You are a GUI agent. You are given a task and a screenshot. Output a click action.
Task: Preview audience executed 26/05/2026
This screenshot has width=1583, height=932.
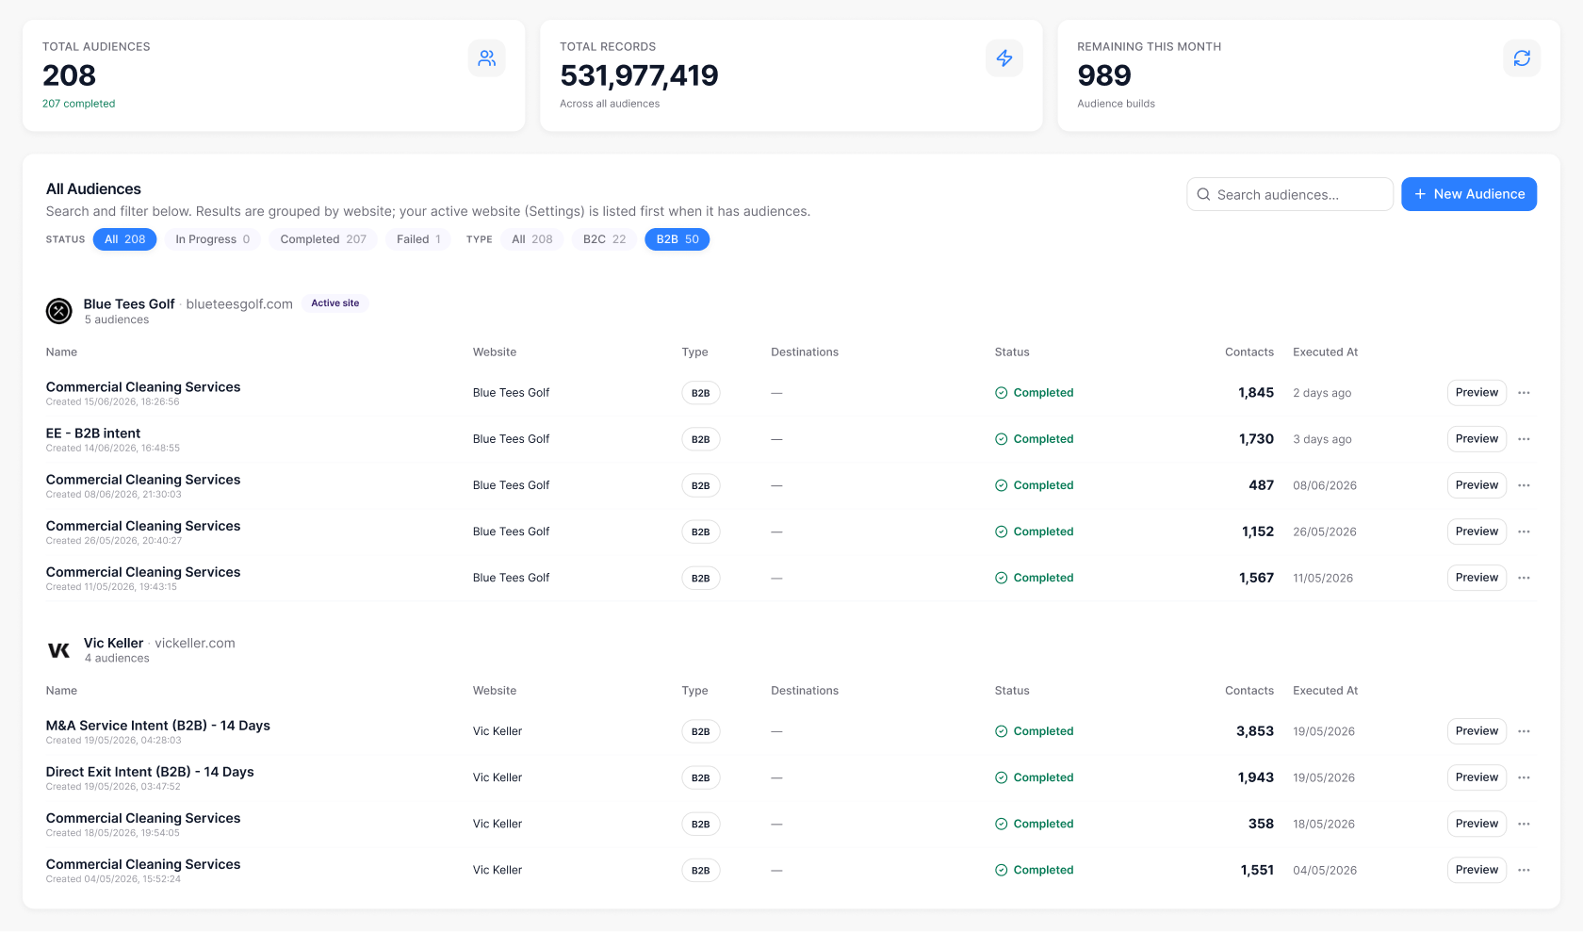(x=1477, y=531)
